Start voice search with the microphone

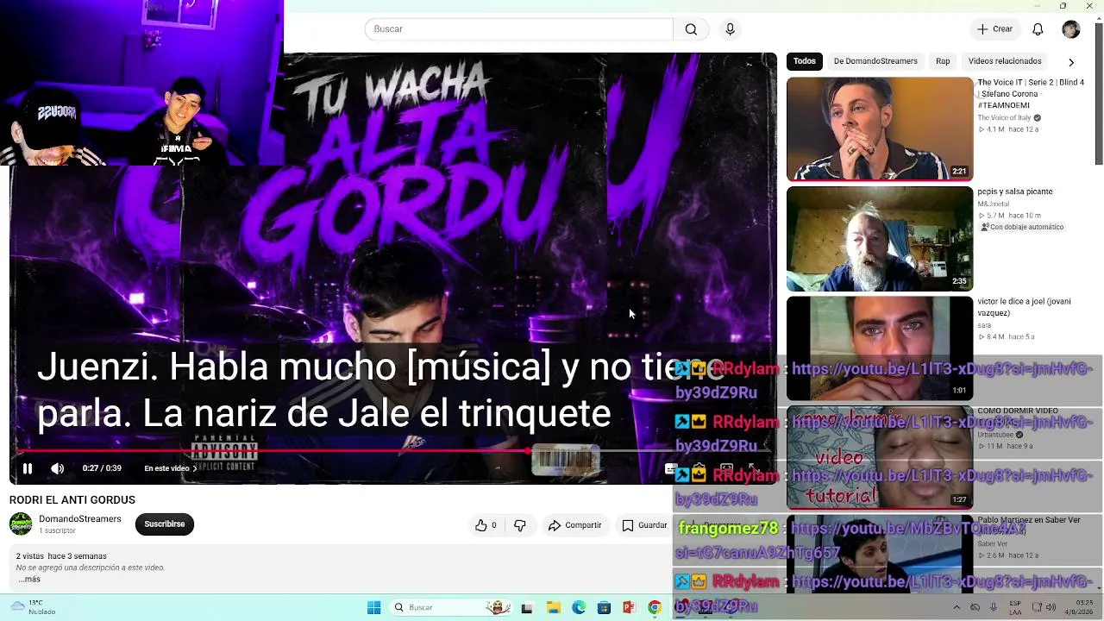pyautogui.click(x=730, y=29)
